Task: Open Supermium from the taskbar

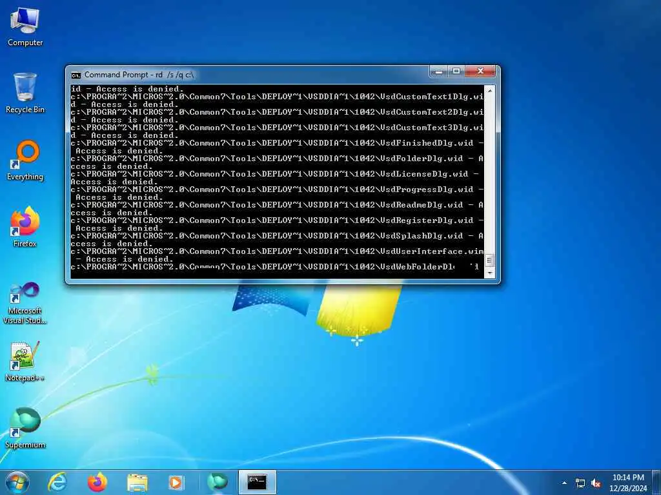Action: pos(218,482)
